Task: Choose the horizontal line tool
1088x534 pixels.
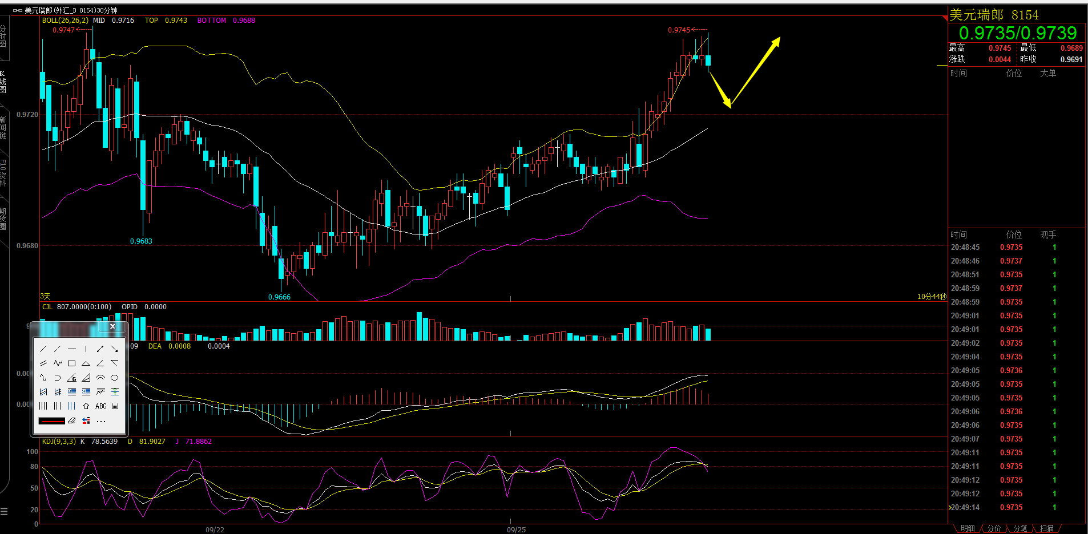Action: 72,349
